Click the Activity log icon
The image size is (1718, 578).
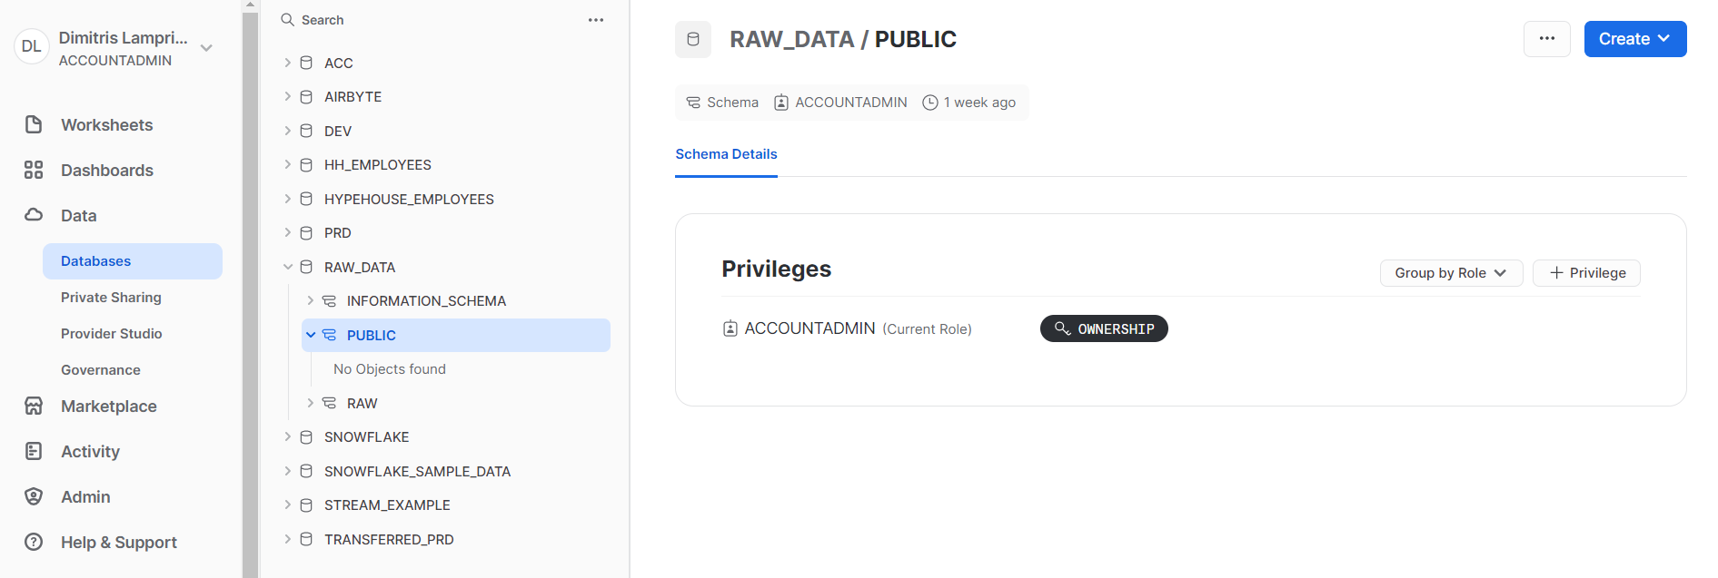click(x=34, y=452)
